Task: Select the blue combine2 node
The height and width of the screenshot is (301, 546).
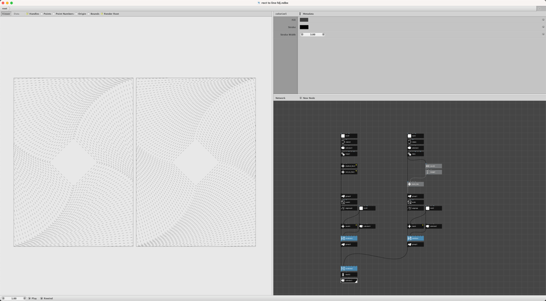Action: (349, 268)
